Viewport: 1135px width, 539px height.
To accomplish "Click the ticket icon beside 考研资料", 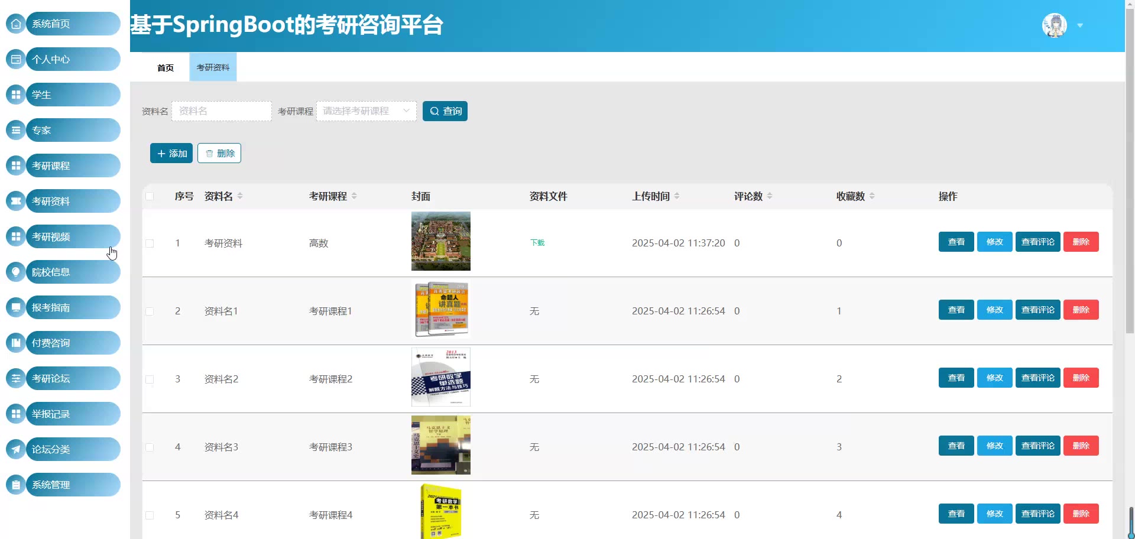I will pyautogui.click(x=16, y=201).
